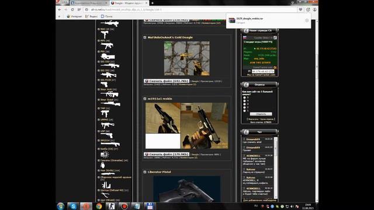Click the server IP address field
Viewport: 374px width, 210px height.
point(263,71)
